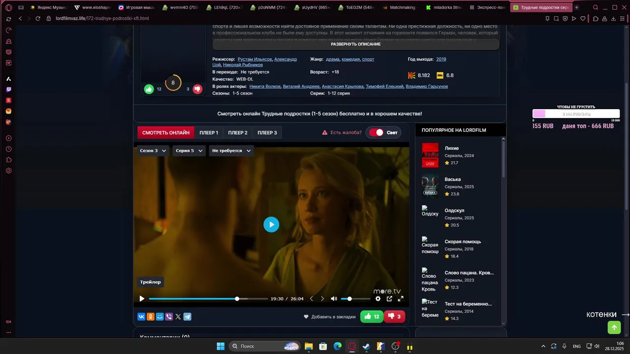Share via Odnoklassniki icon
Image resolution: width=630 pixels, height=354 pixels.
click(x=151, y=317)
